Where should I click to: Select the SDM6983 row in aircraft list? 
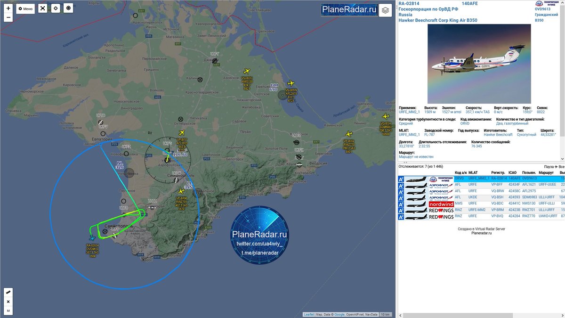(481, 198)
